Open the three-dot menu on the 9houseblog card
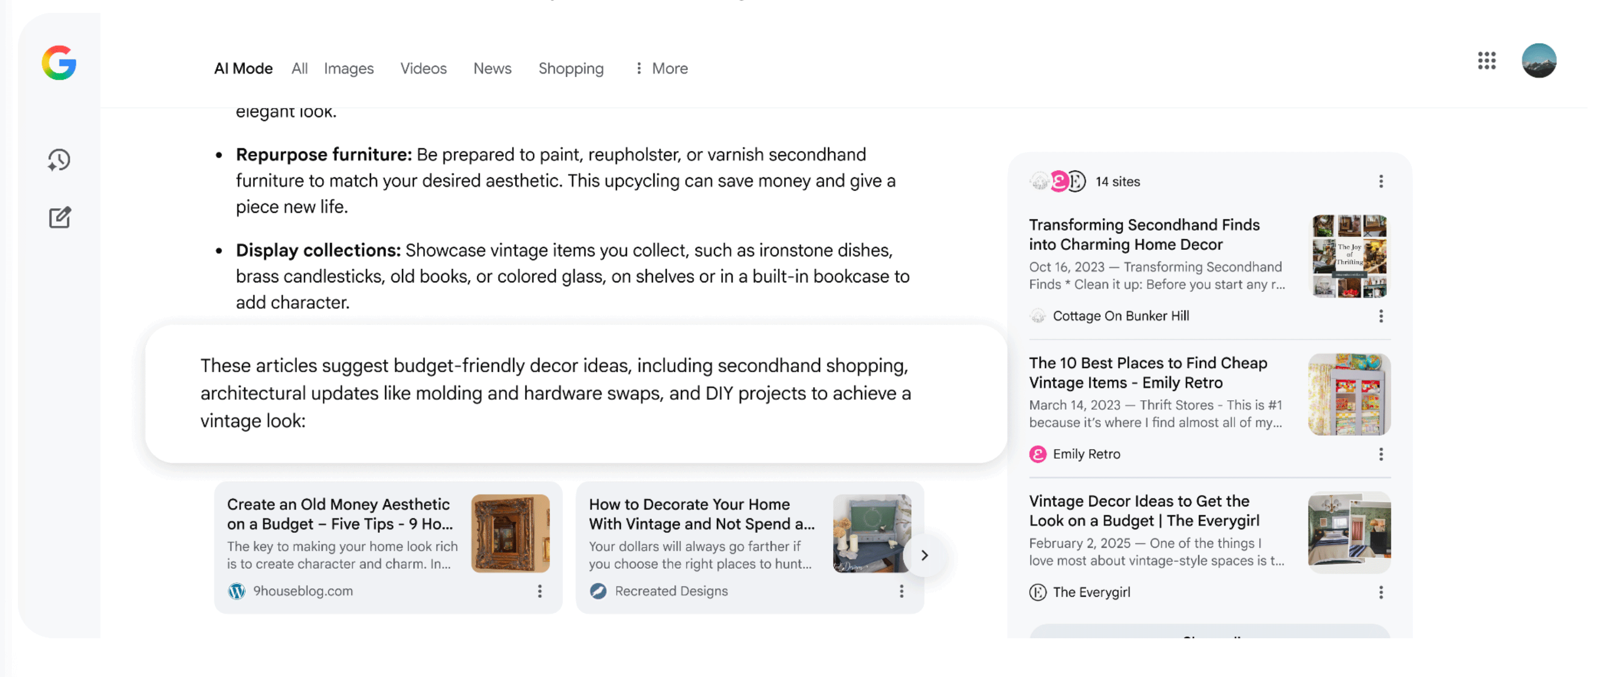Viewport: 1601px width, 677px height. click(x=539, y=592)
